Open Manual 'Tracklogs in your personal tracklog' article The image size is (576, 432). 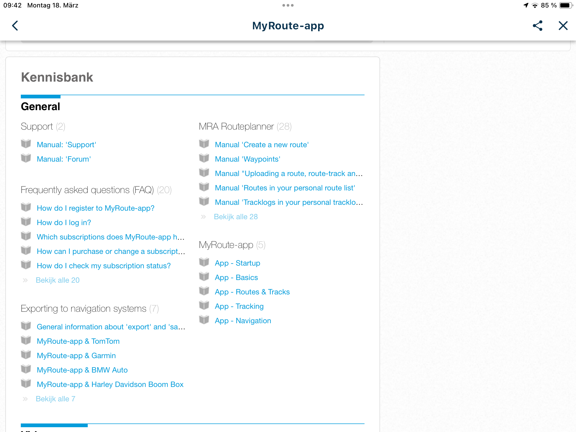289,202
